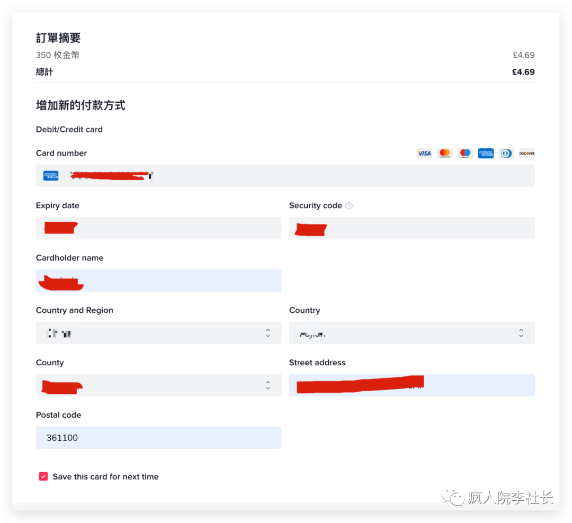Open the County dropdown selector
This screenshot has width=572, height=523.
click(158, 385)
